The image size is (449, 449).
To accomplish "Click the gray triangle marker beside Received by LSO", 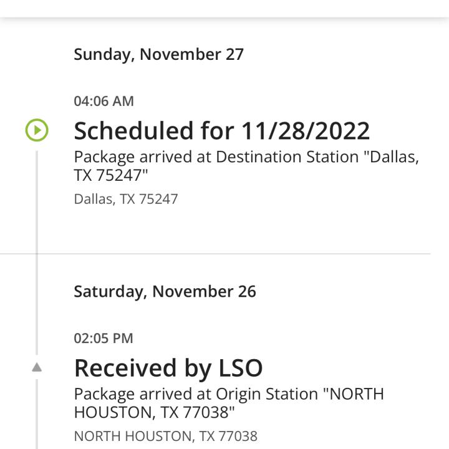I will [x=37, y=367].
